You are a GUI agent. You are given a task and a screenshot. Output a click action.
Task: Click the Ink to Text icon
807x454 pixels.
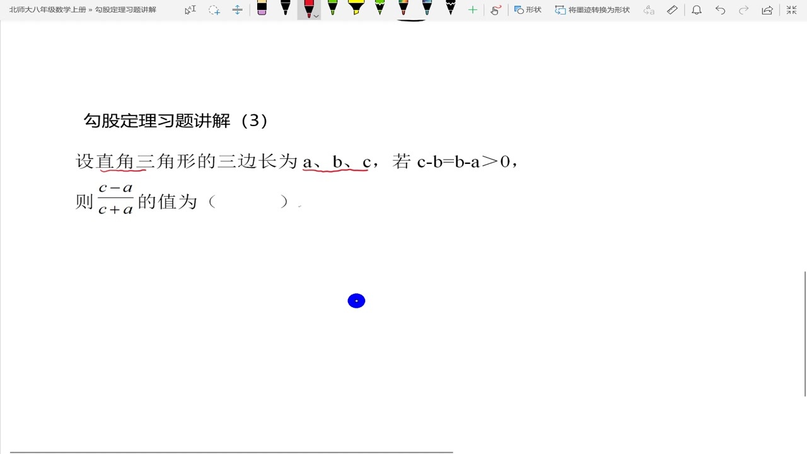[649, 9]
